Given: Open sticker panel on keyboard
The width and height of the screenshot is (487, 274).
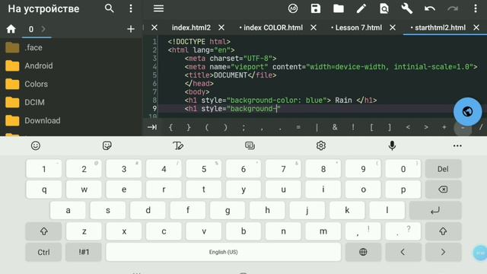Looking at the screenshot, I should pos(107,145).
